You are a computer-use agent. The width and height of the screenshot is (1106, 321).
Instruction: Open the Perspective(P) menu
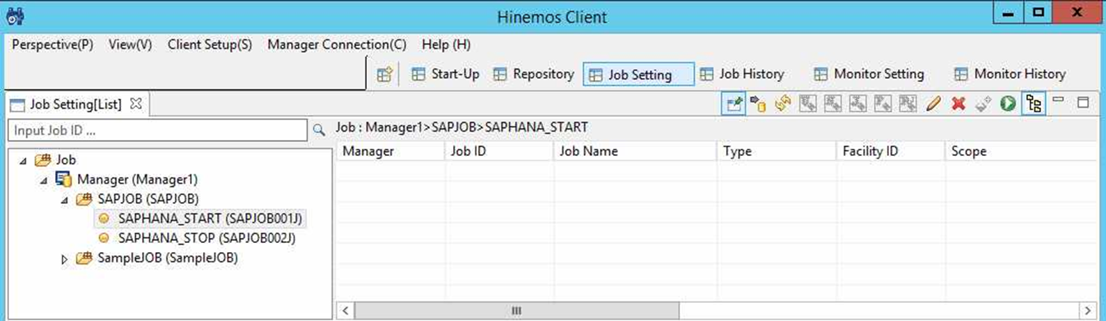[52, 45]
